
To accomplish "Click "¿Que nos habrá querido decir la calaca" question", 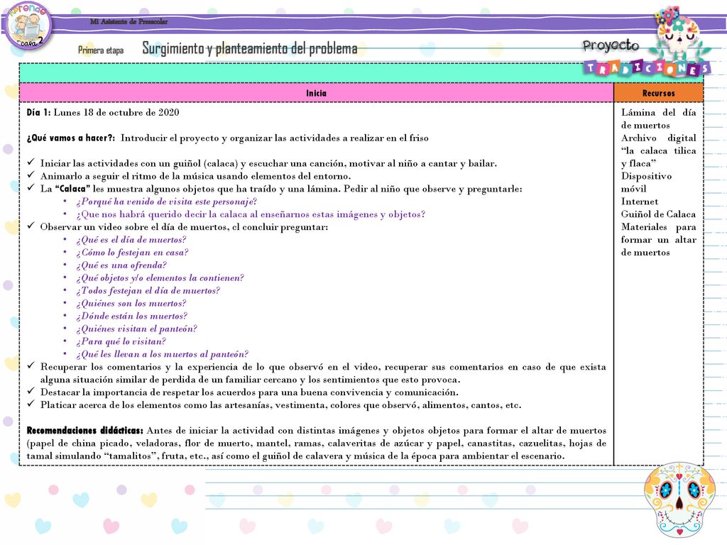I will pos(251,214).
